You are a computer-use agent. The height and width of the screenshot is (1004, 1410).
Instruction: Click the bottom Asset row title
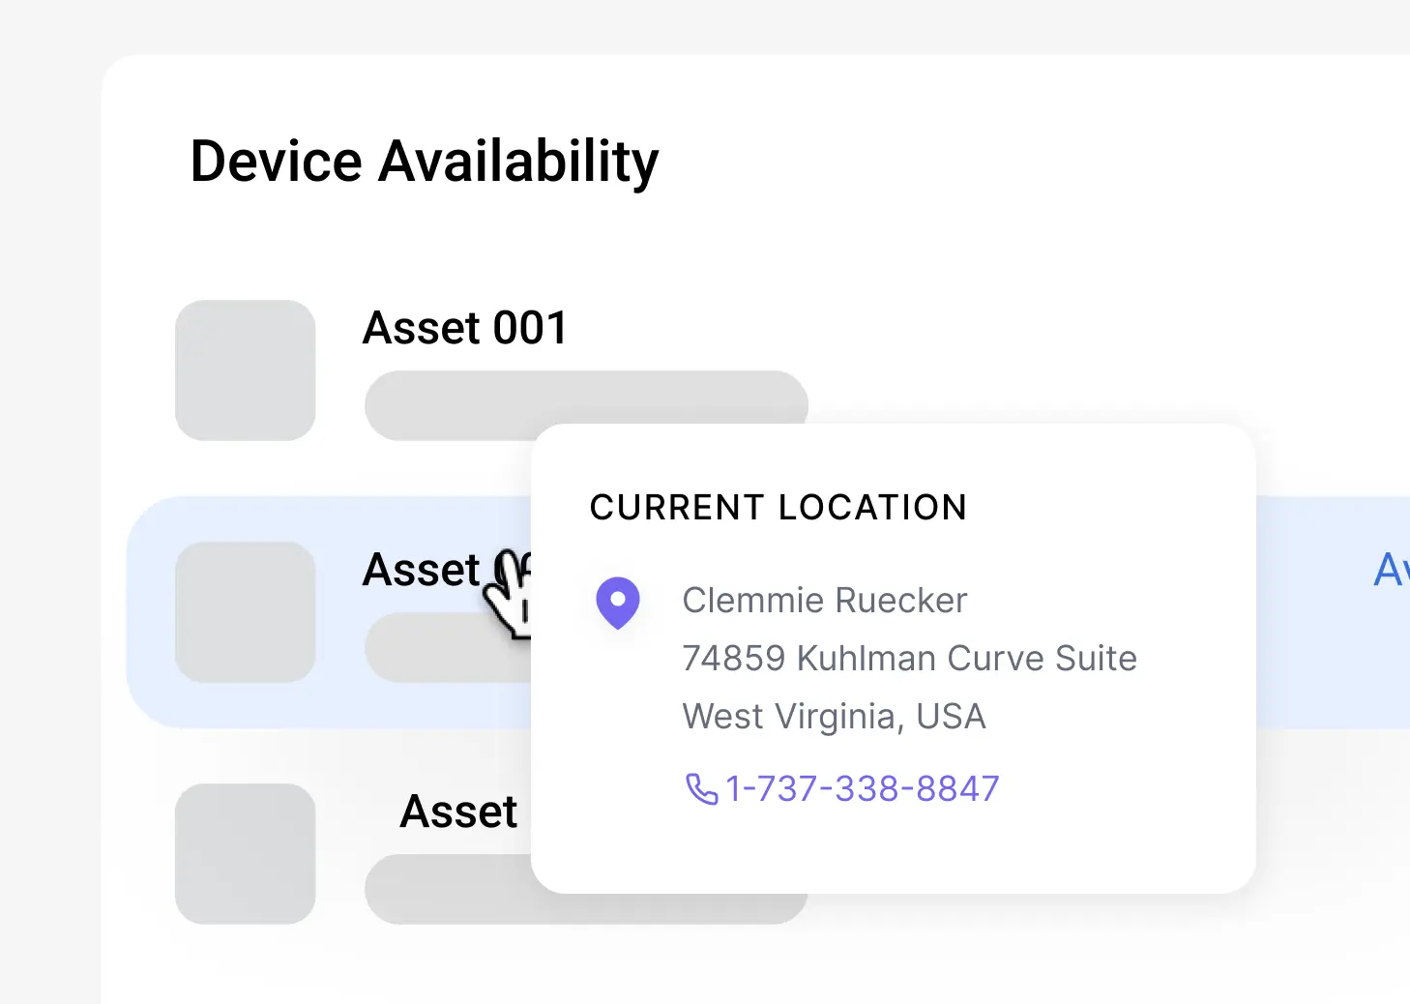coord(459,812)
